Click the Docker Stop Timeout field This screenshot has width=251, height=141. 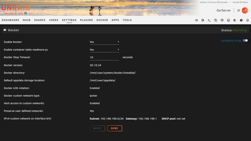tap(104, 57)
